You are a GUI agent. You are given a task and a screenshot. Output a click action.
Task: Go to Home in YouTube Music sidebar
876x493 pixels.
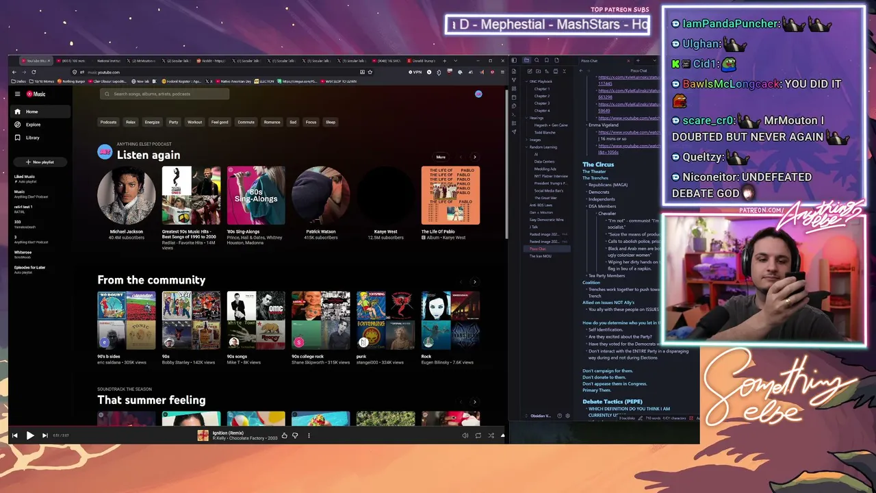coord(40,112)
